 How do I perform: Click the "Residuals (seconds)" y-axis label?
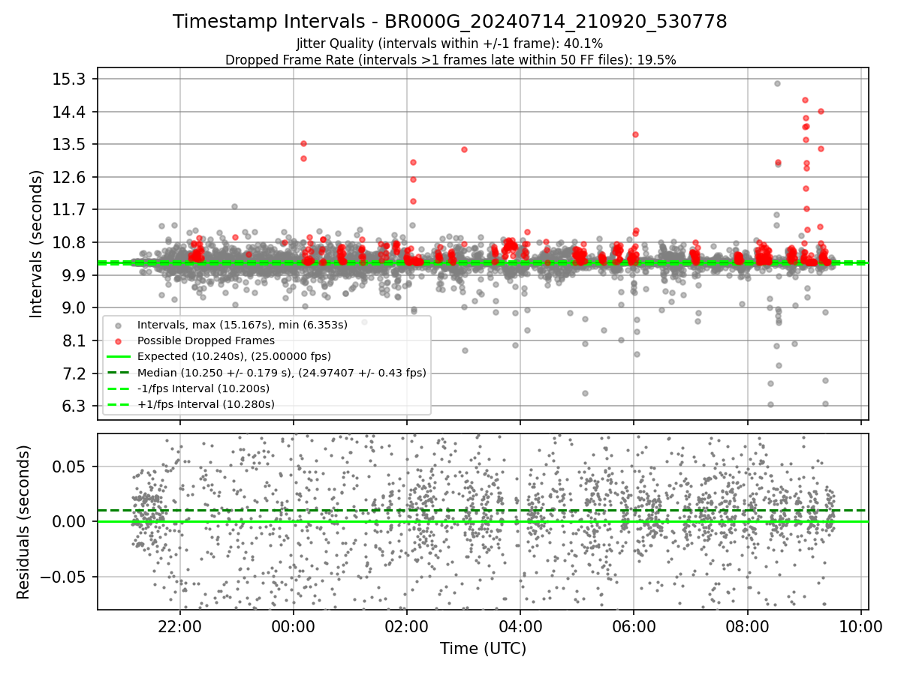point(23,522)
